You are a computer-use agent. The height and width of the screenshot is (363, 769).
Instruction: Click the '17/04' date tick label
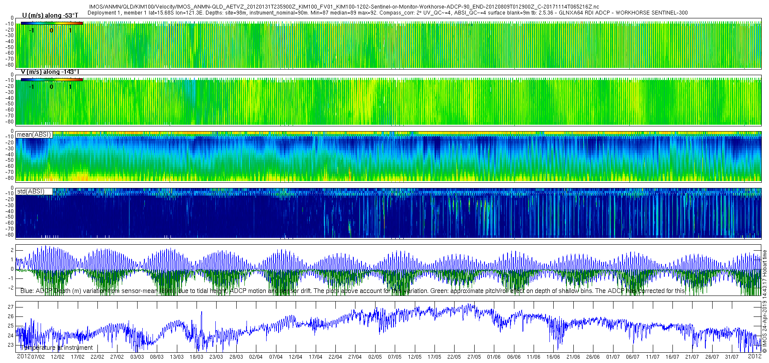[x=316, y=357]
